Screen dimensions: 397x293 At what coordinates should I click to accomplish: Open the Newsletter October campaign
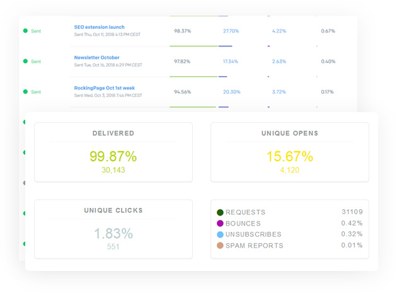click(96, 57)
